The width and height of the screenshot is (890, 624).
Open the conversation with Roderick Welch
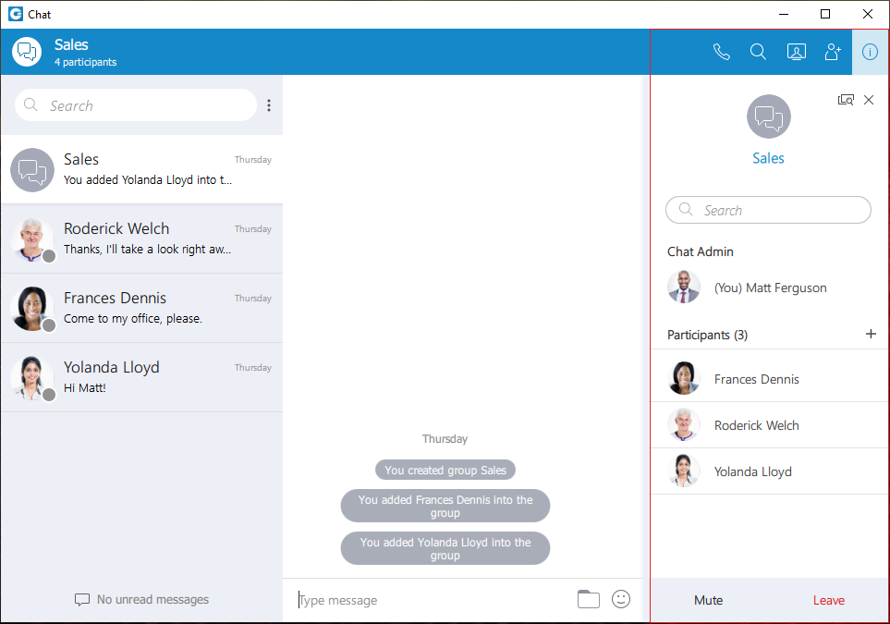[x=141, y=239]
